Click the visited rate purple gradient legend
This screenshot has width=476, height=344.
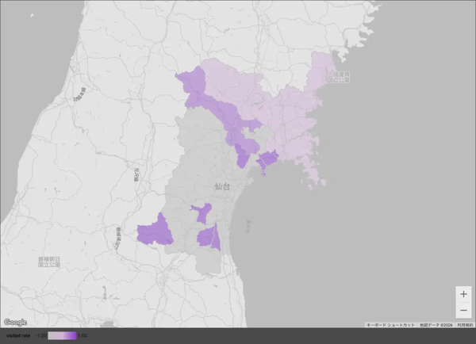point(62,335)
